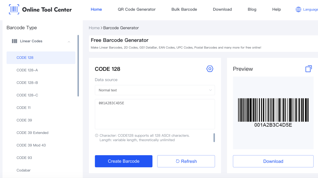Screen dimensions: 318x178
Task: Click the info icon before the character note
Action: pos(96,135)
